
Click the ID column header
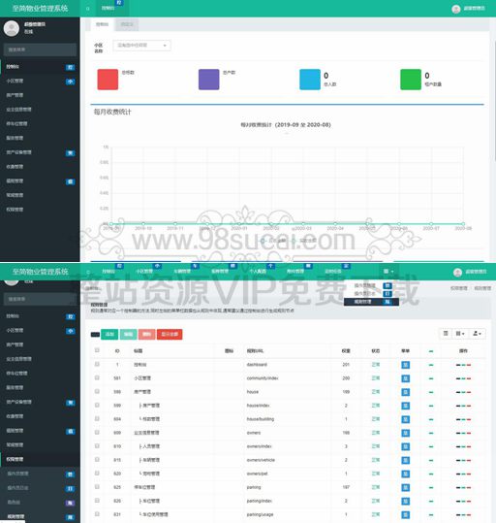pos(117,351)
